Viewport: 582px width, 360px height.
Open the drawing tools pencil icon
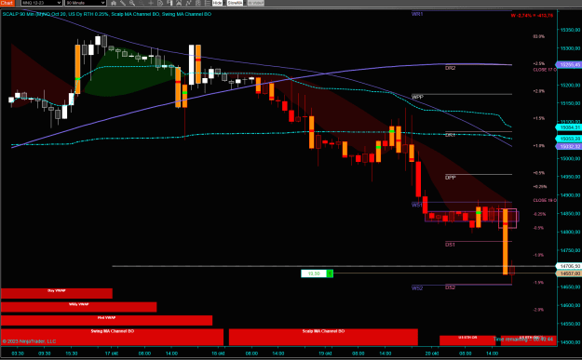point(123,3)
